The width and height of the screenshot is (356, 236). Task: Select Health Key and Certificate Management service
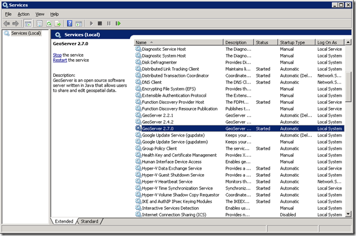coord(239,155)
